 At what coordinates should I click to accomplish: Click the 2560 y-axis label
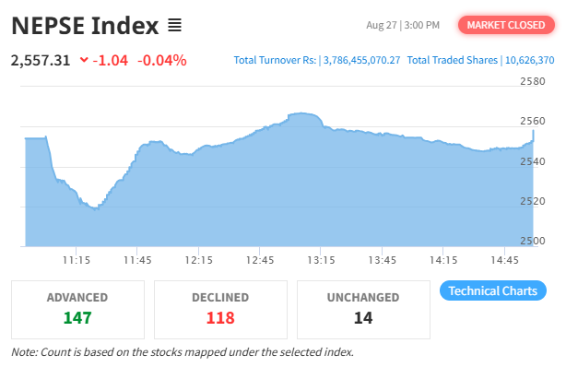(x=533, y=121)
